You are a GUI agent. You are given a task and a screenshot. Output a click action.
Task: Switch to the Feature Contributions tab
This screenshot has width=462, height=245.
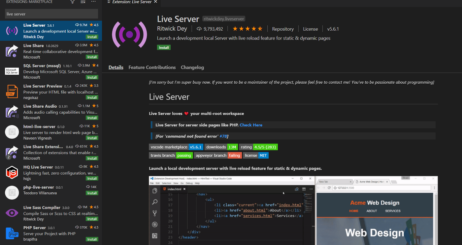pos(152,67)
